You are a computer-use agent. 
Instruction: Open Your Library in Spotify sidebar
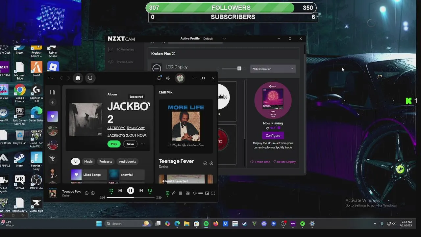click(x=53, y=92)
